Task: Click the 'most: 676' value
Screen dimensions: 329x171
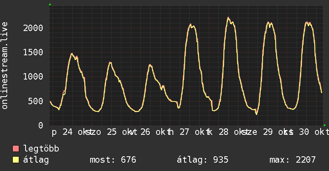Action: click(113, 160)
